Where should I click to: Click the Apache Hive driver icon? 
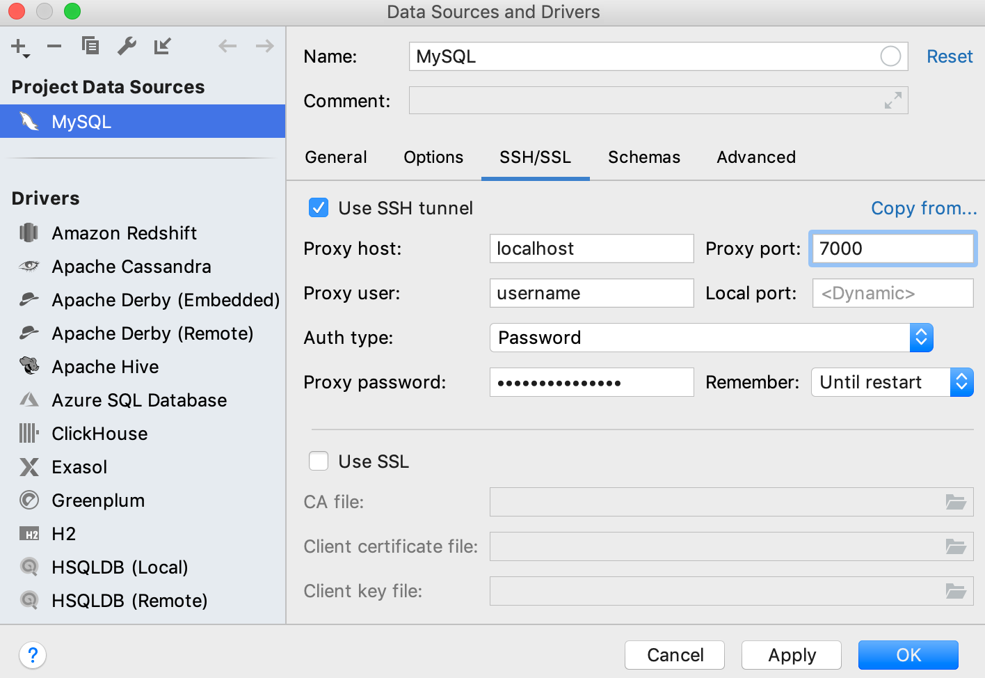pos(29,365)
